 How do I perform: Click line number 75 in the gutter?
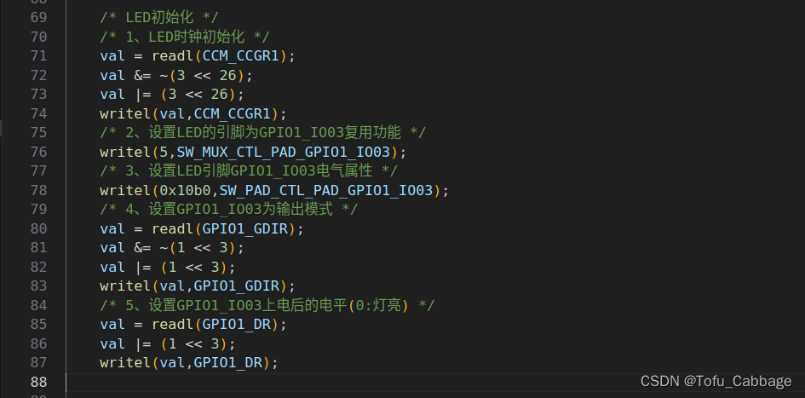38,133
